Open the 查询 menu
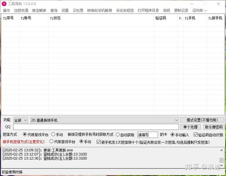The width and height of the screenshot is (226, 176). tap(54, 10)
